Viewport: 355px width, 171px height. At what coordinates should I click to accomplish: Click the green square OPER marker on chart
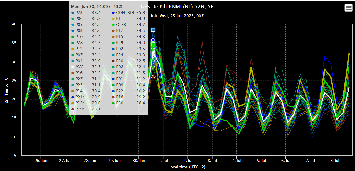[153, 44]
